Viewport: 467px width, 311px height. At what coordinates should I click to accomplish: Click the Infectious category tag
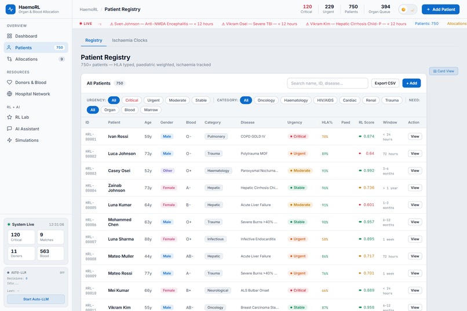pyautogui.click(x=216, y=239)
